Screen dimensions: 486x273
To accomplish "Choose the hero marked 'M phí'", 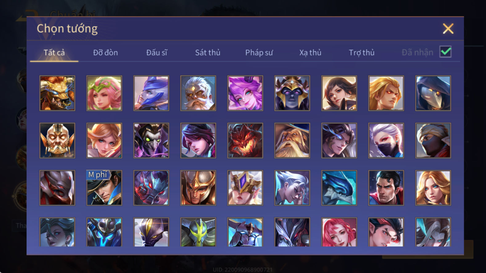I will point(104,188).
